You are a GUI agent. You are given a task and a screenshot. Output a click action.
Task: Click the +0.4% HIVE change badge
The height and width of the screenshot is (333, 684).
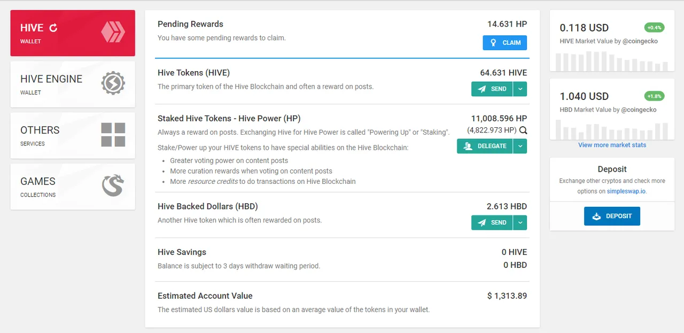(655, 27)
